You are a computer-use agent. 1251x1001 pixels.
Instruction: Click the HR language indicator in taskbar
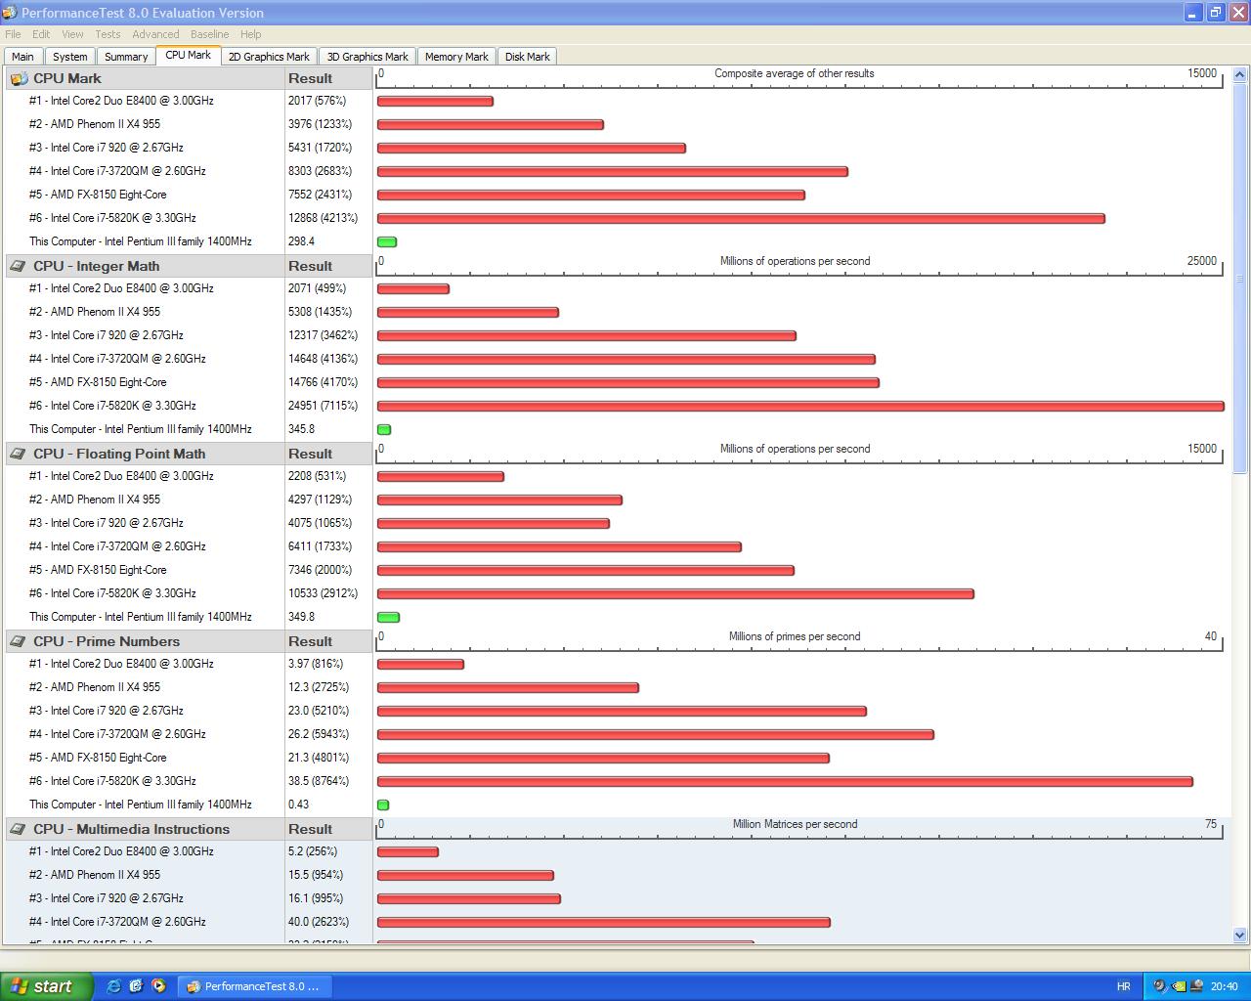1123,986
